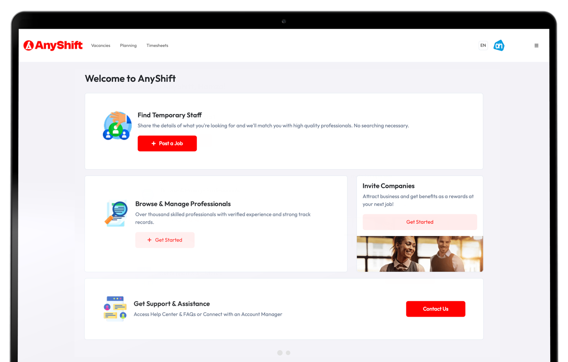Click Get Started in Browse & Manage Professionals
Image resolution: width=568 pixels, height=362 pixels.
tap(165, 240)
